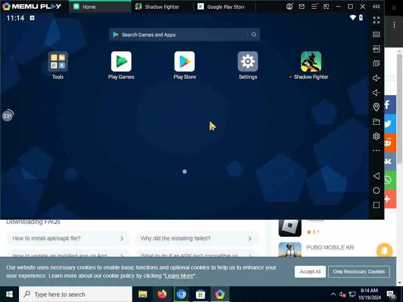Switch to the Home tab
The height and width of the screenshot is (302, 403).
(x=100, y=7)
